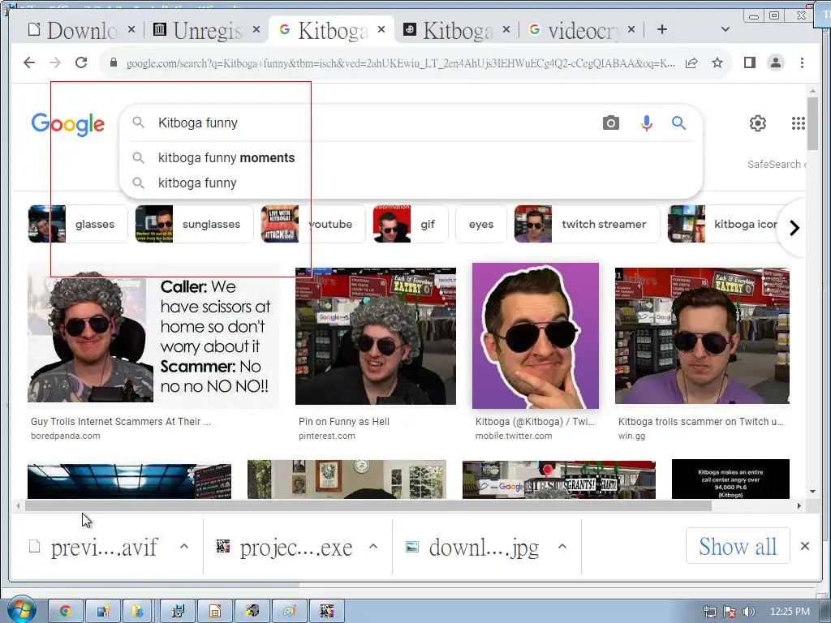Select the kitboga funny suggestion
831x623 pixels.
coord(197,183)
